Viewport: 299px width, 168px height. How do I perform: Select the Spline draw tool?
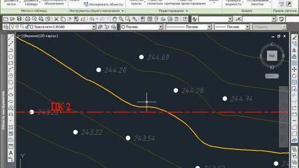point(11,88)
